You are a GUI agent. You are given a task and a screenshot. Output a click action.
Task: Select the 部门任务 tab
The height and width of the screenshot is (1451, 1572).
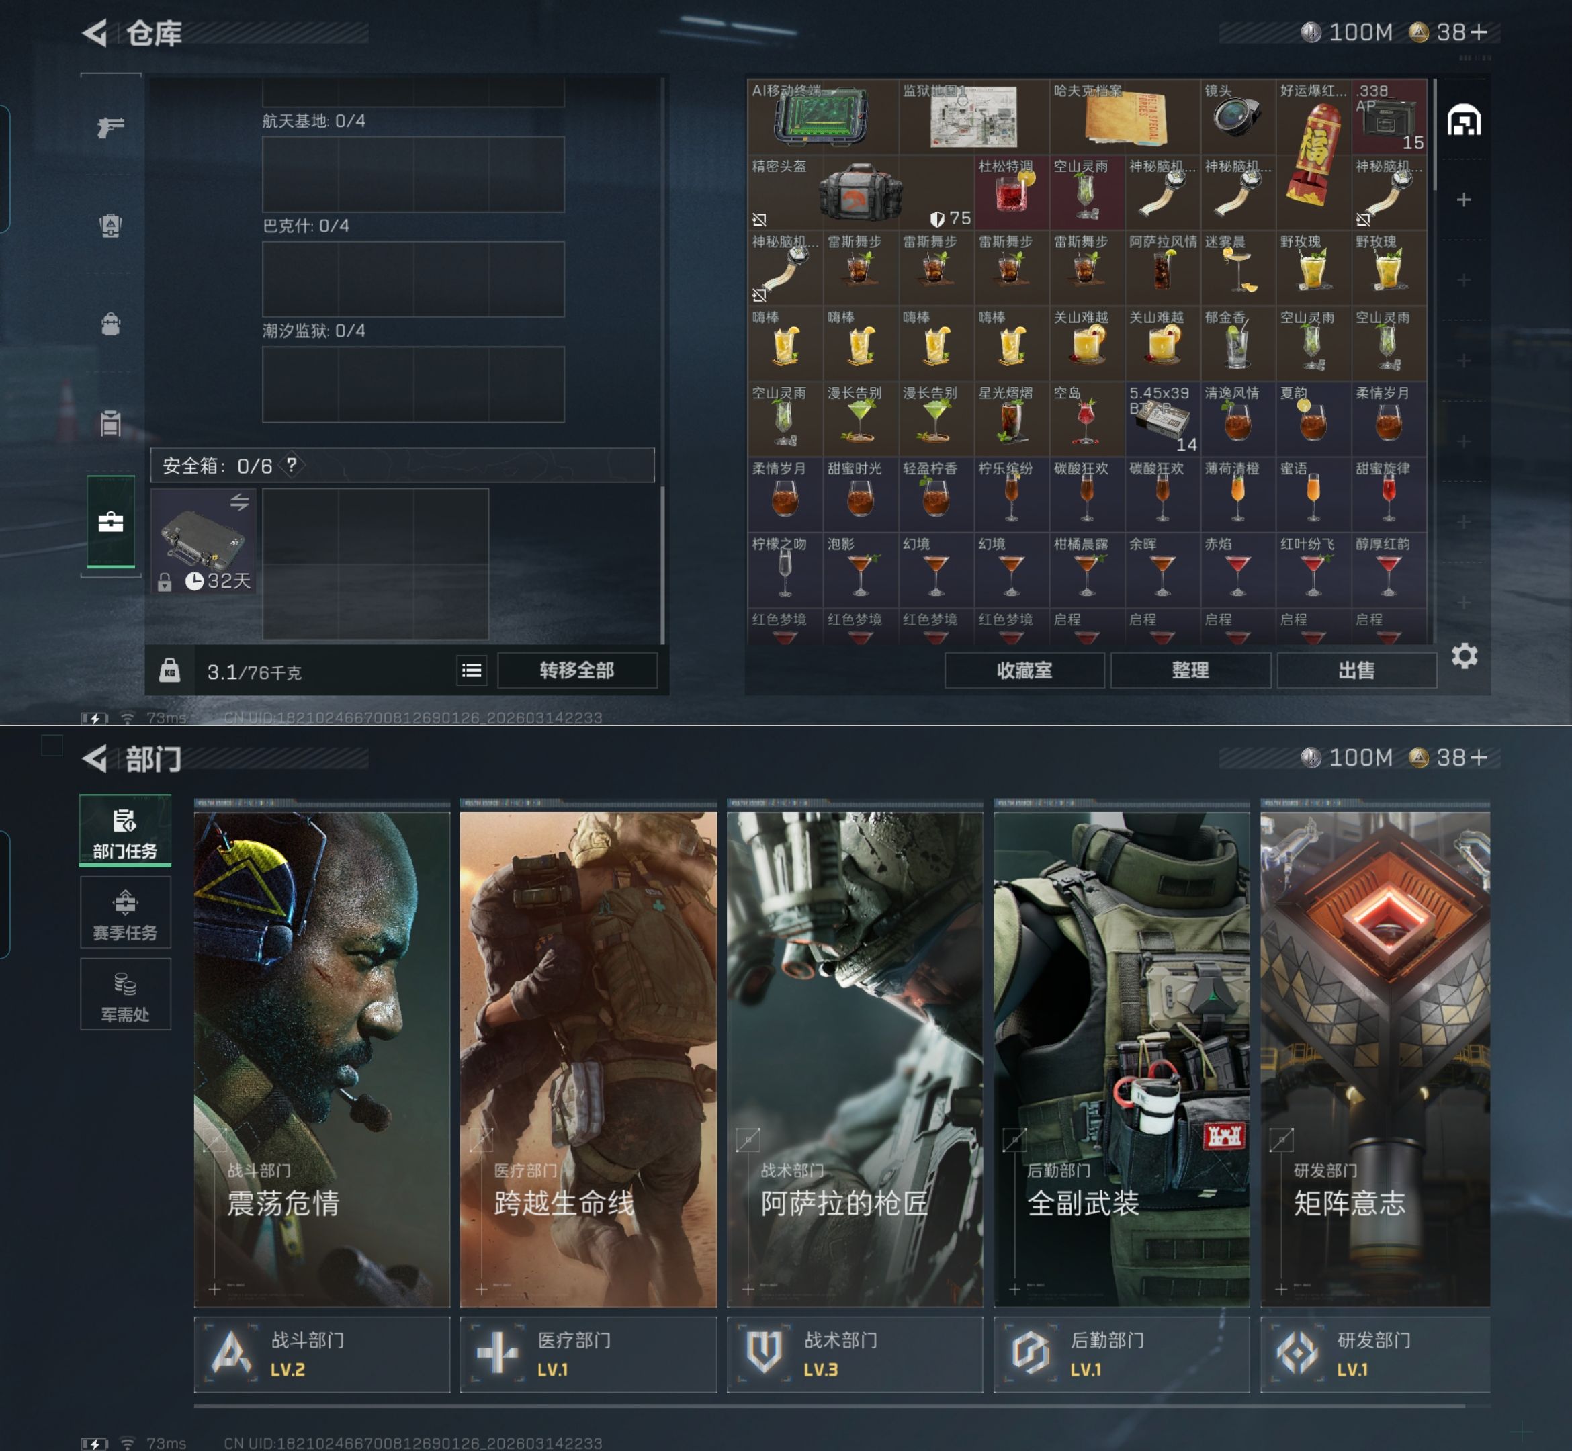pos(125,832)
